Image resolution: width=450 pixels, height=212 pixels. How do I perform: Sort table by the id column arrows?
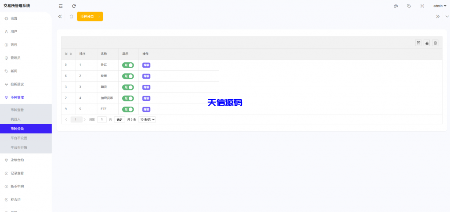point(71,54)
